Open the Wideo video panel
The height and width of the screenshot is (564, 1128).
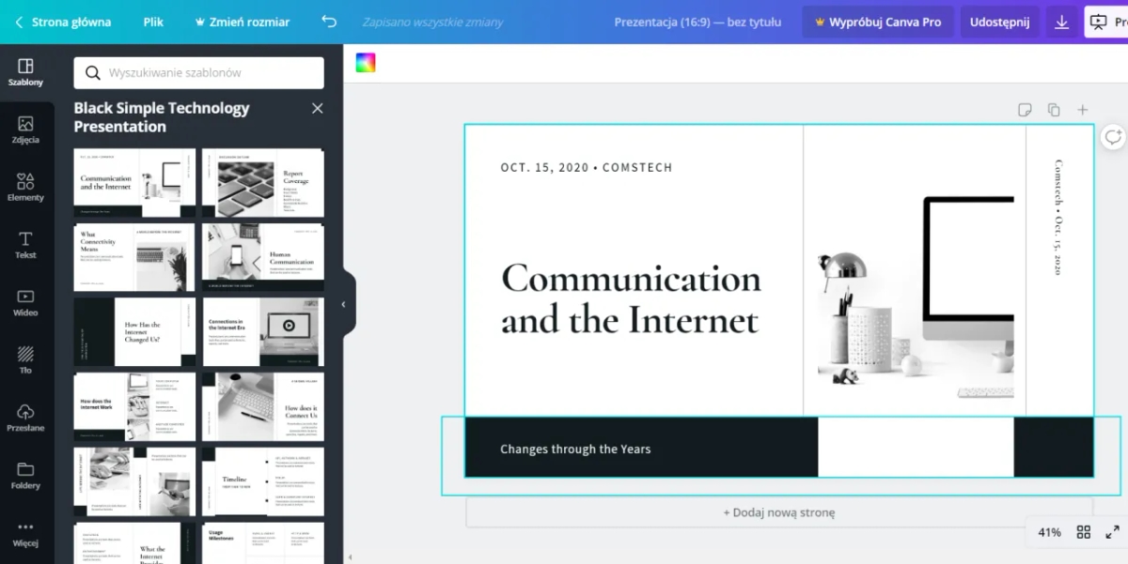pos(25,303)
